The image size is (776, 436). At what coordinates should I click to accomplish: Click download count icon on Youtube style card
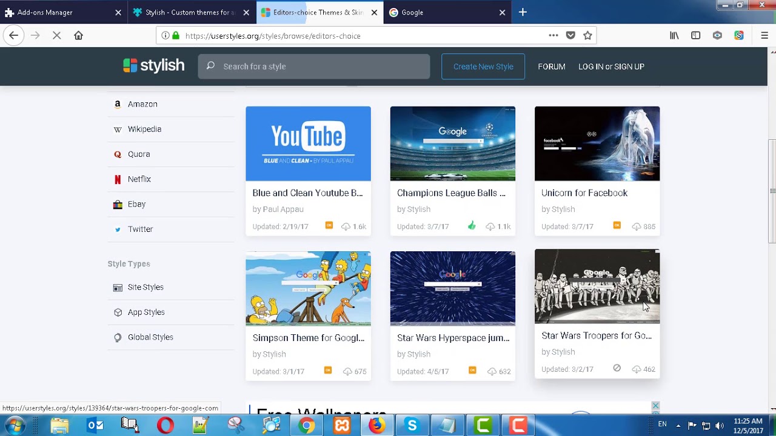click(346, 226)
